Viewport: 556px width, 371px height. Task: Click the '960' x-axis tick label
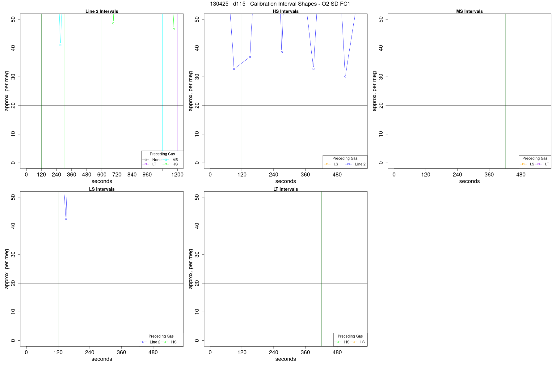click(x=147, y=175)
